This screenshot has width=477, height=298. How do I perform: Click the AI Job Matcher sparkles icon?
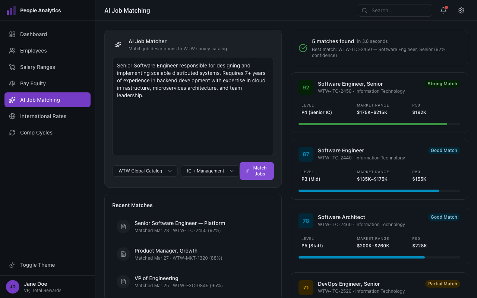[x=118, y=44]
